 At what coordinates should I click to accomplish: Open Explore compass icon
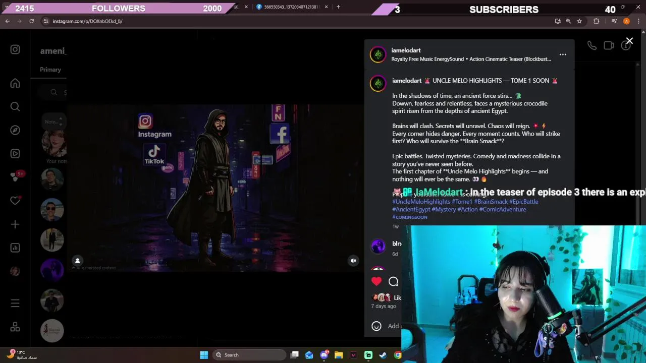point(15,130)
